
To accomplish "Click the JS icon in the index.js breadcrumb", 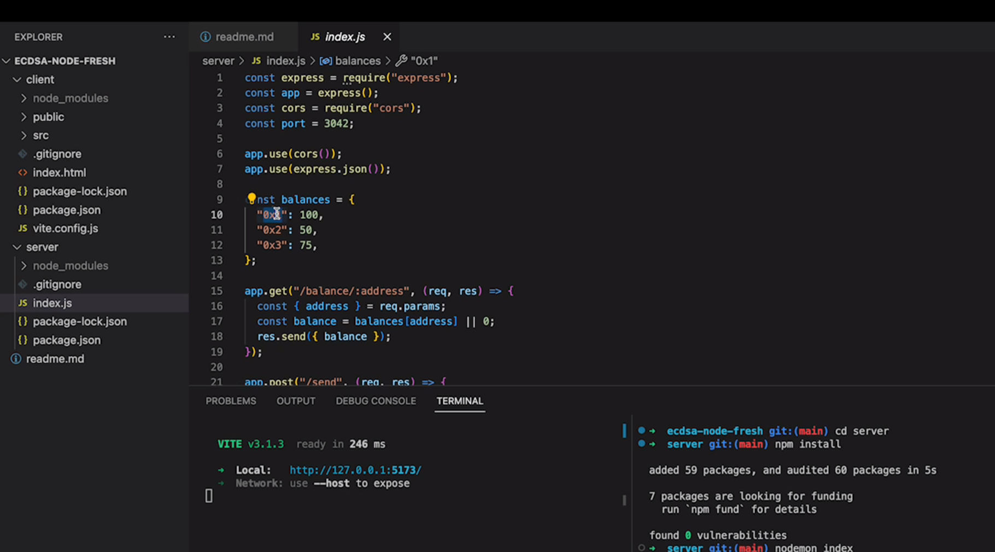I will (256, 60).
